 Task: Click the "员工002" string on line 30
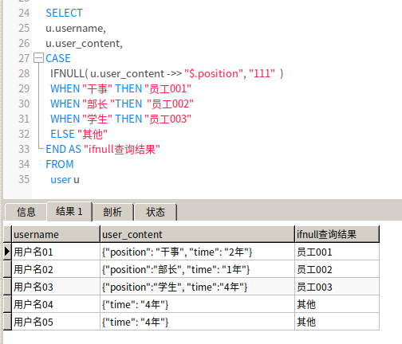170,104
